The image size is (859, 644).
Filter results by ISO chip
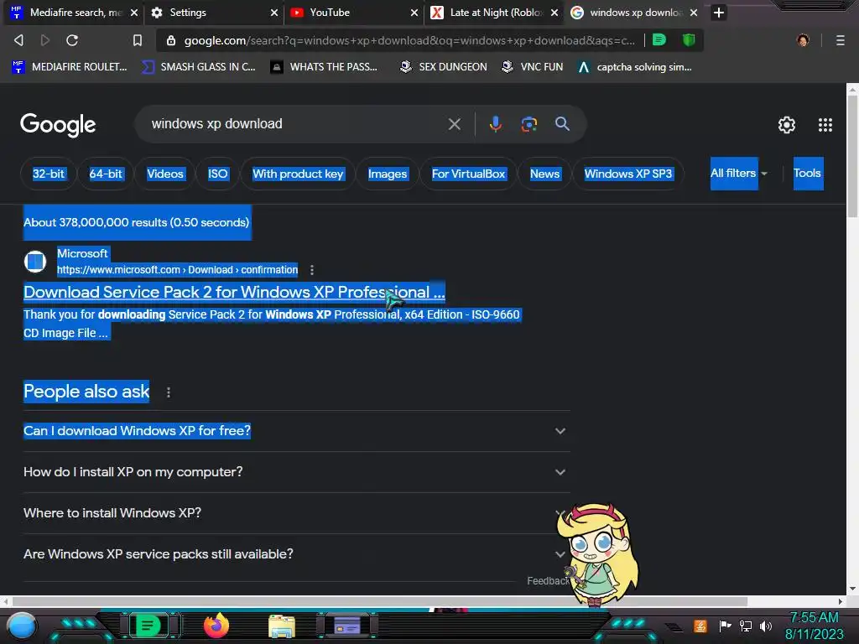[217, 174]
